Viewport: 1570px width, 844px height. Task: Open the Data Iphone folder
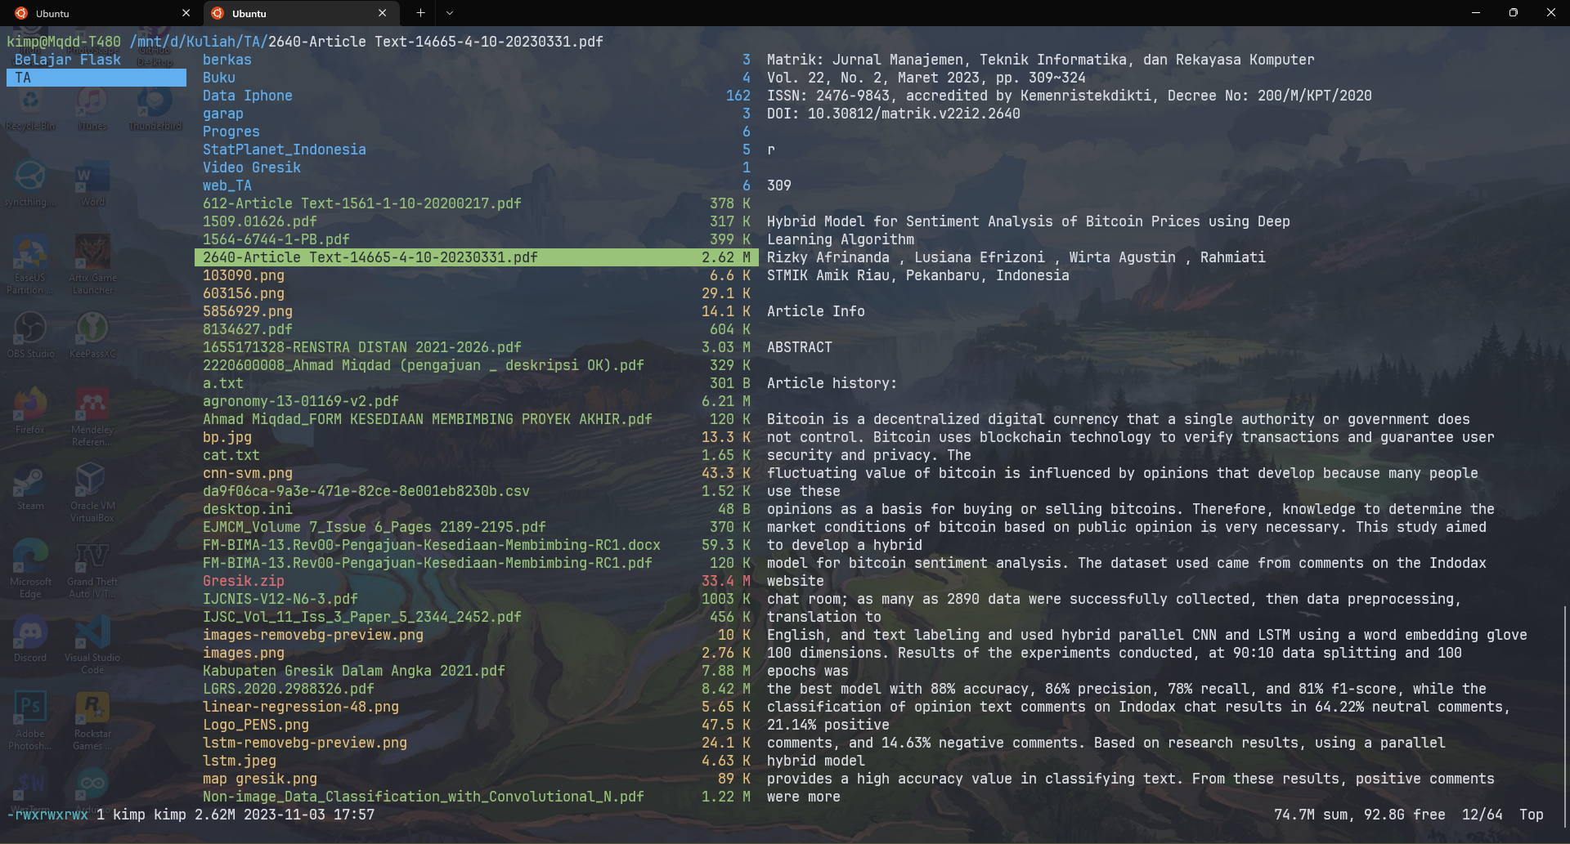tap(247, 96)
